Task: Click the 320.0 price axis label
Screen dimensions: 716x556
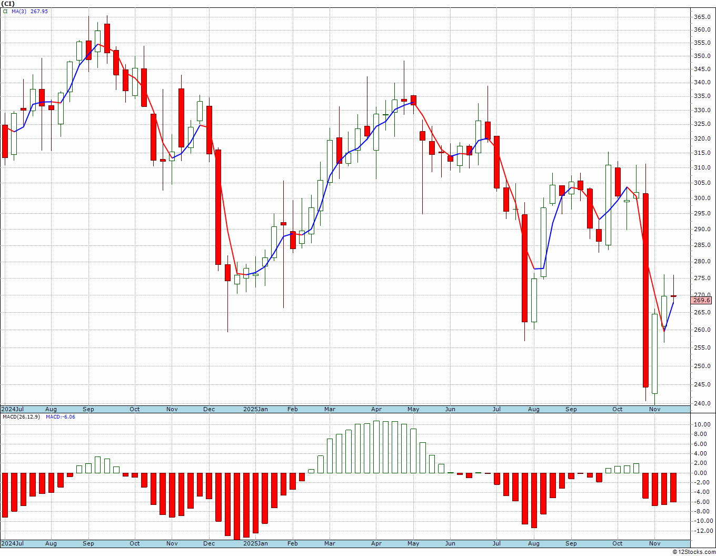Action: [702, 138]
